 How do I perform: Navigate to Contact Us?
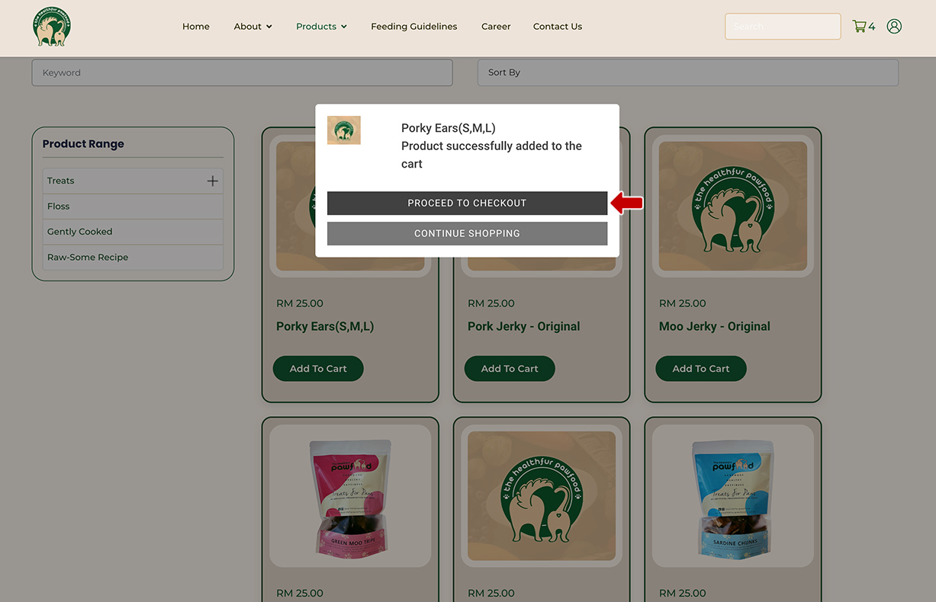pos(557,27)
